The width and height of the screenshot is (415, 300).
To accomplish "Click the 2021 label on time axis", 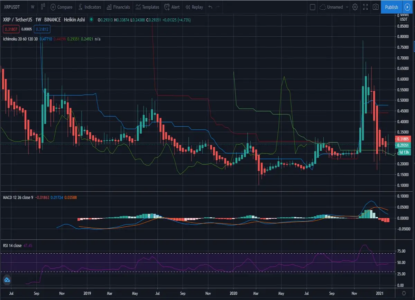I will (x=380, y=293).
